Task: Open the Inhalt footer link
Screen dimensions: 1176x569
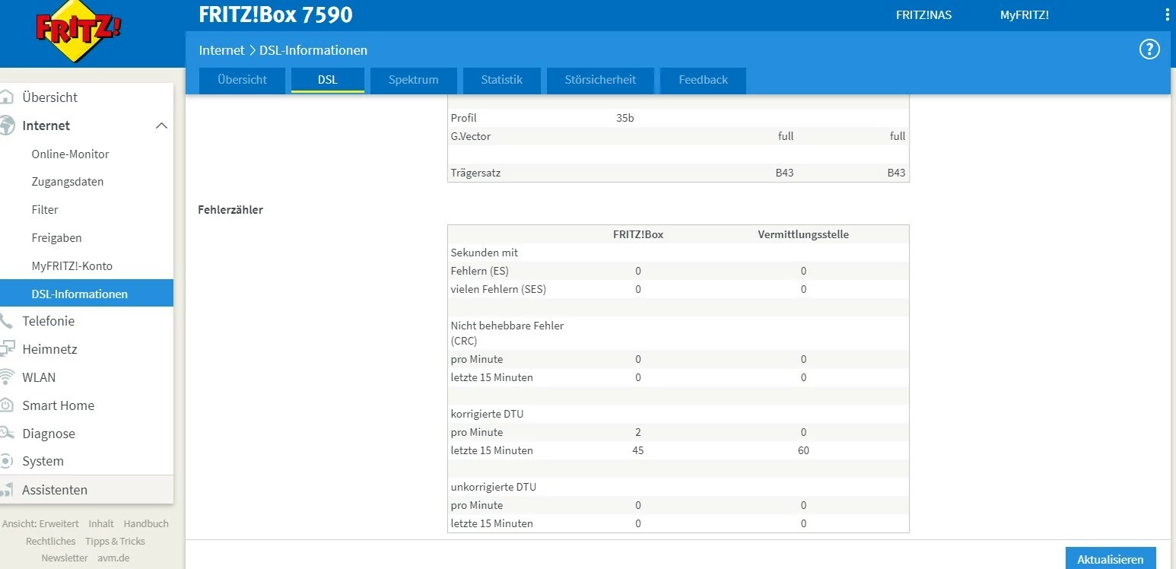Action: [101, 524]
